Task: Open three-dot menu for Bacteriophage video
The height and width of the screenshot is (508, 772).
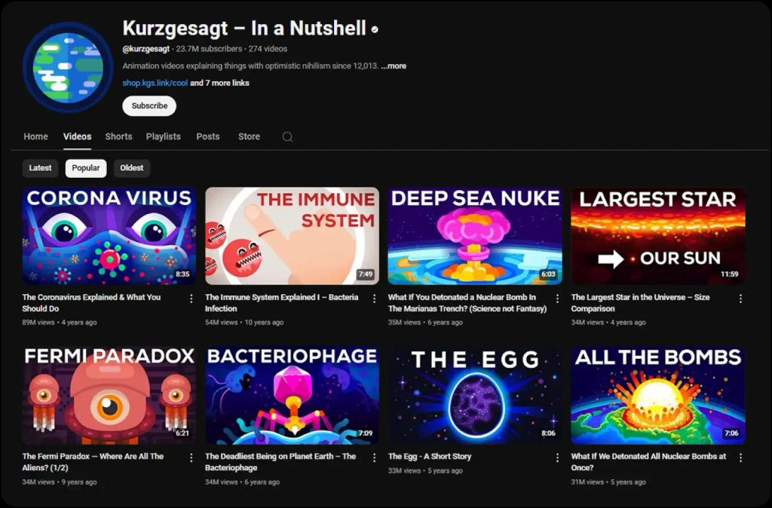Action: click(374, 458)
